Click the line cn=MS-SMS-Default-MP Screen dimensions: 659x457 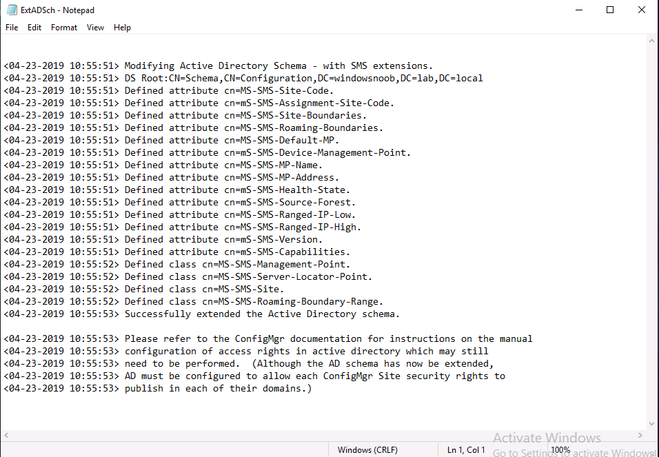[x=172, y=141]
